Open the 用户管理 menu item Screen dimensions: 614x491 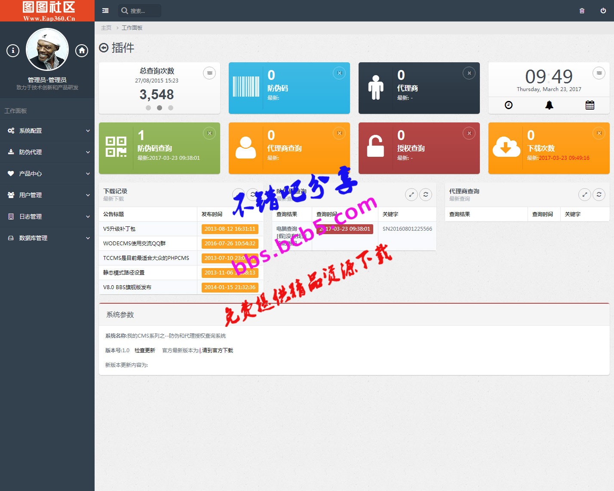coord(47,195)
